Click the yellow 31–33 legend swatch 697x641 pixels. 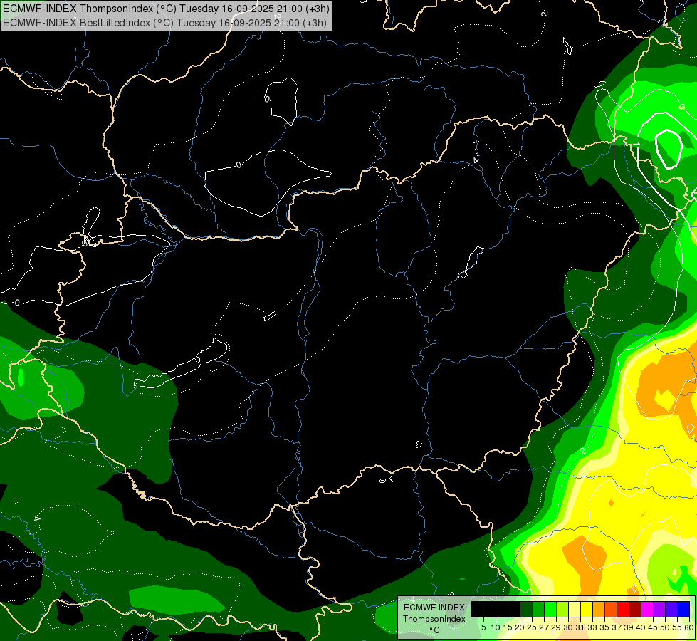pos(587,609)
